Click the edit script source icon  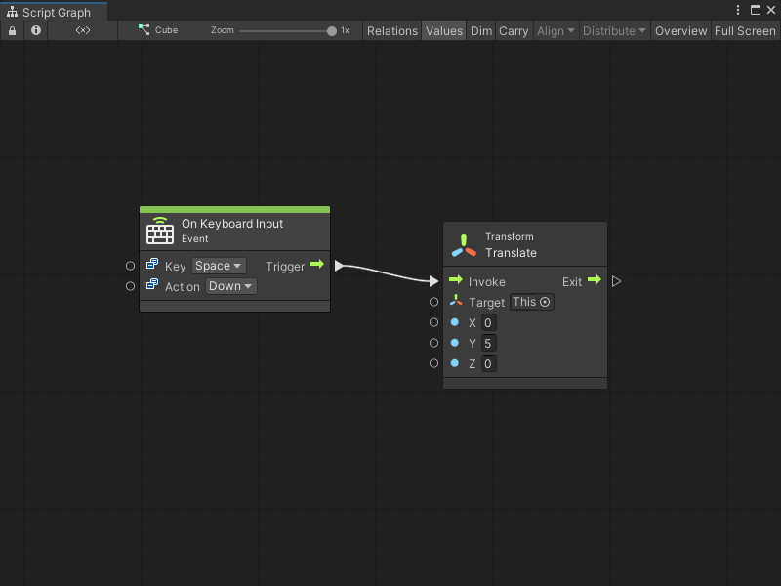point(81,30)
